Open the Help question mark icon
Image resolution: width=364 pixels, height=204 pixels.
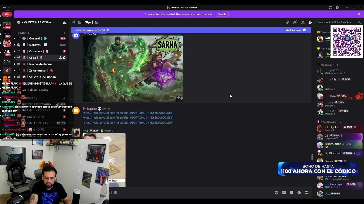tap(337, 8)
